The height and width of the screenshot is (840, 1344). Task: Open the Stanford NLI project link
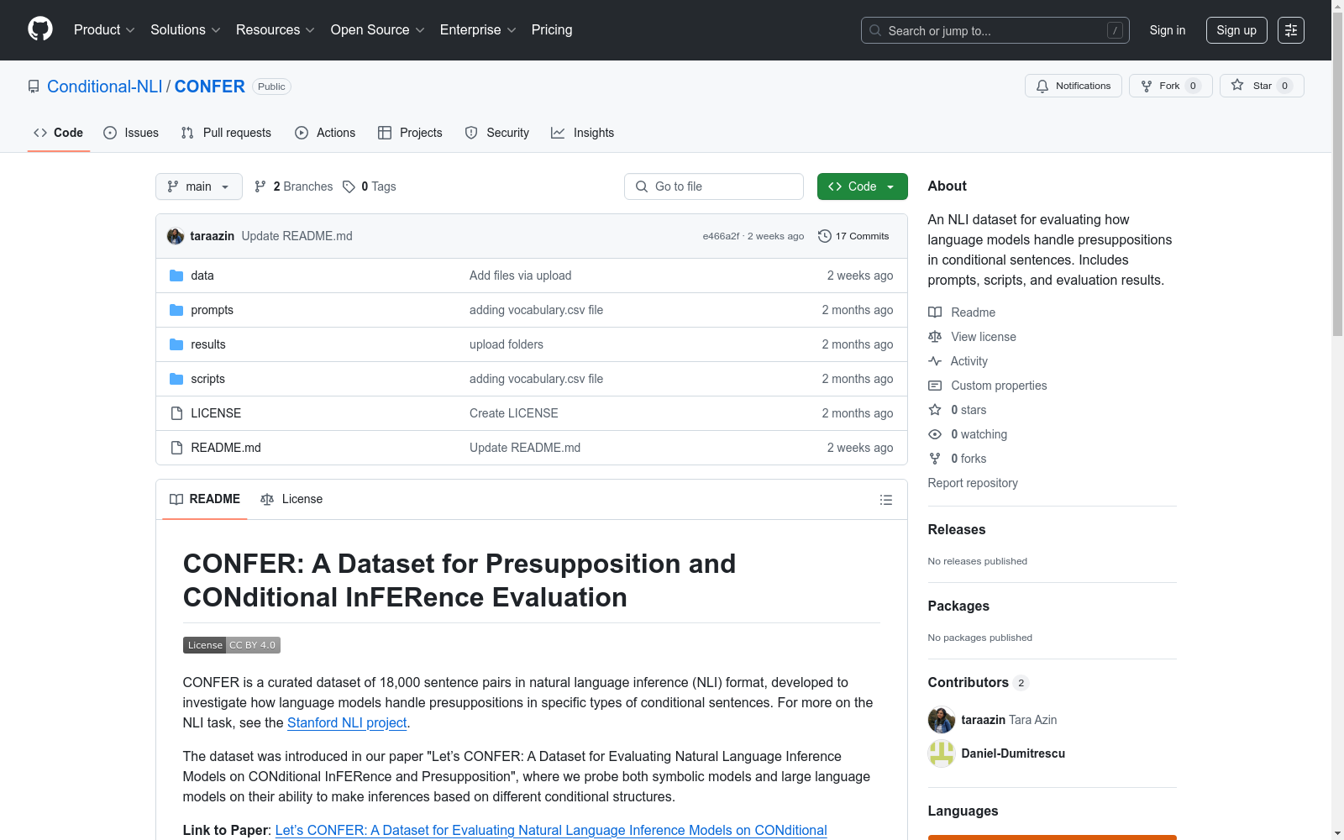347,722
